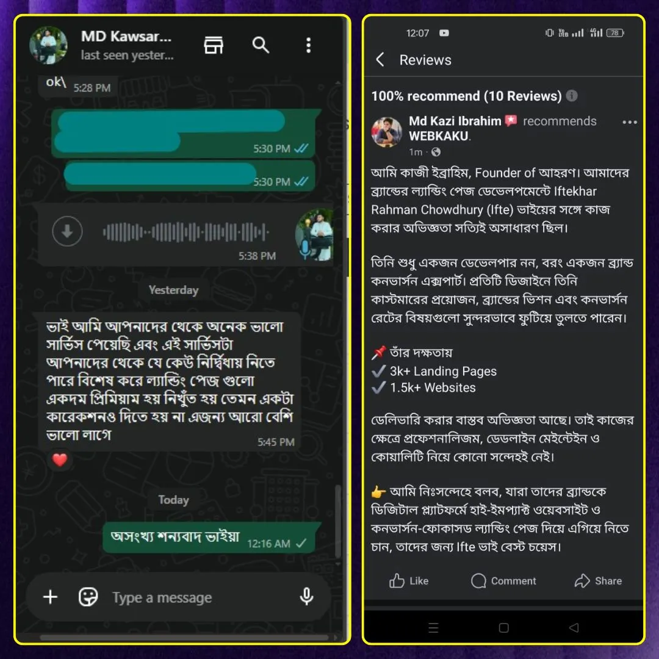Open the emoji sticker picker

88,597
